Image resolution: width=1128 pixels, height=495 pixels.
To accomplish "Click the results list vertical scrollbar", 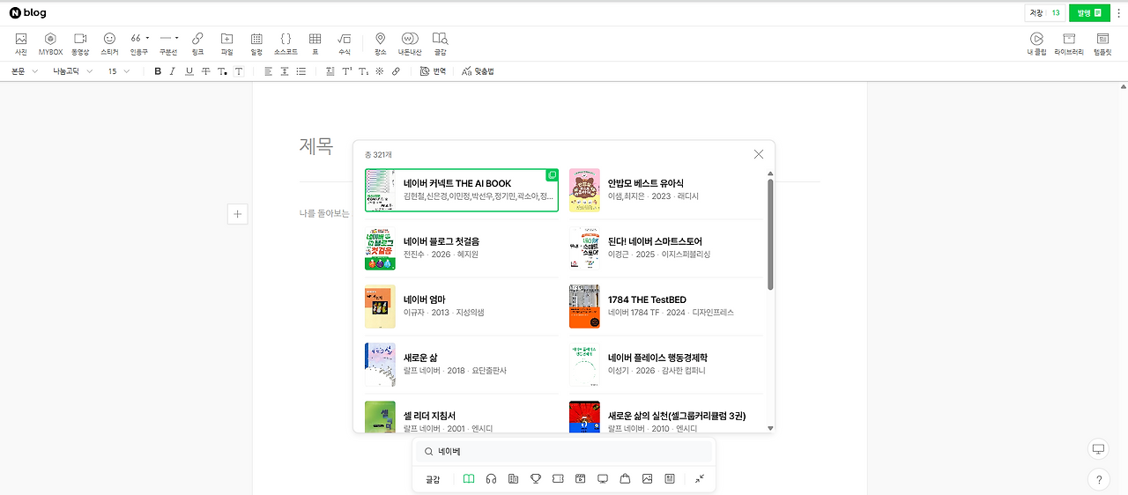I will 771,234.
